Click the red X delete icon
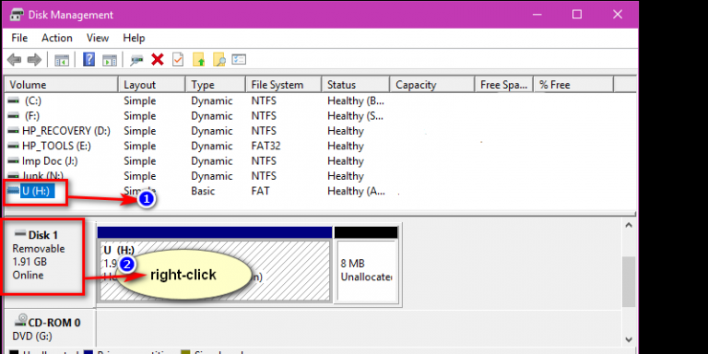The image size is (708, 354). pos(157,59)
